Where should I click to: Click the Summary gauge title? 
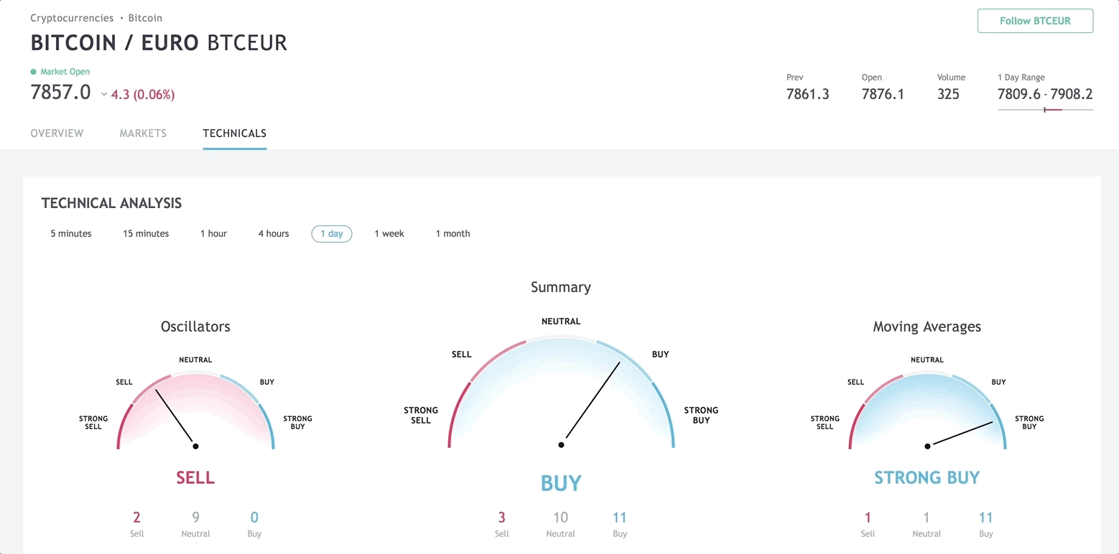coord(561,287)
